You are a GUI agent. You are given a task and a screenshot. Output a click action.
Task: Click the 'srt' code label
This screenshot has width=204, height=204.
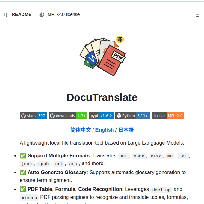pos(59,164)
